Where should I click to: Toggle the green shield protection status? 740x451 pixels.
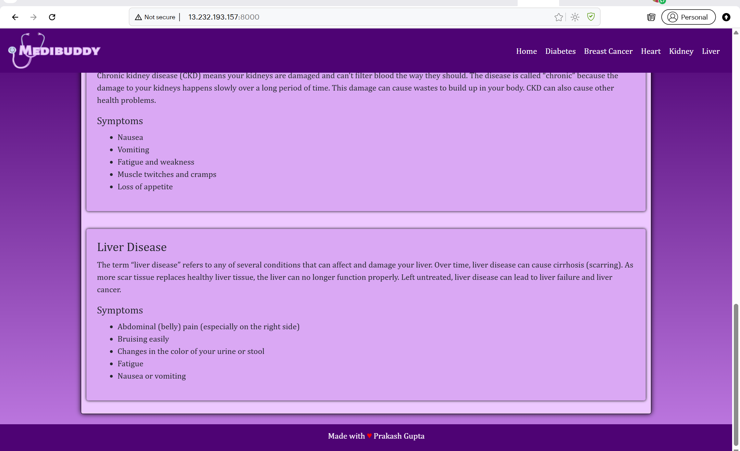591,17
